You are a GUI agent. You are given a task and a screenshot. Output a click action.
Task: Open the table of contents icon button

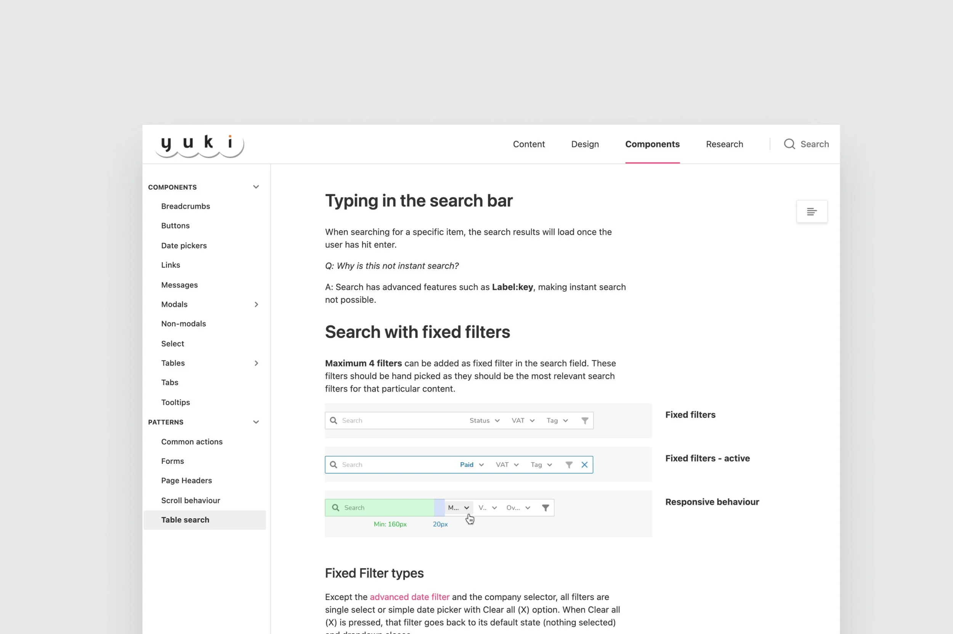tap(812, 211)
